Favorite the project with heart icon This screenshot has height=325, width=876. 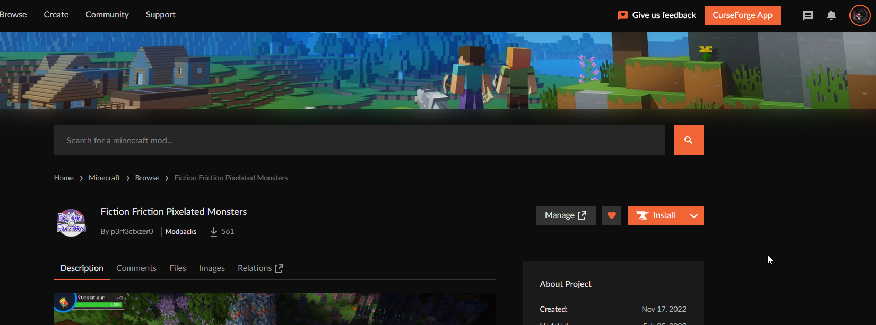(x=612, y=215)
